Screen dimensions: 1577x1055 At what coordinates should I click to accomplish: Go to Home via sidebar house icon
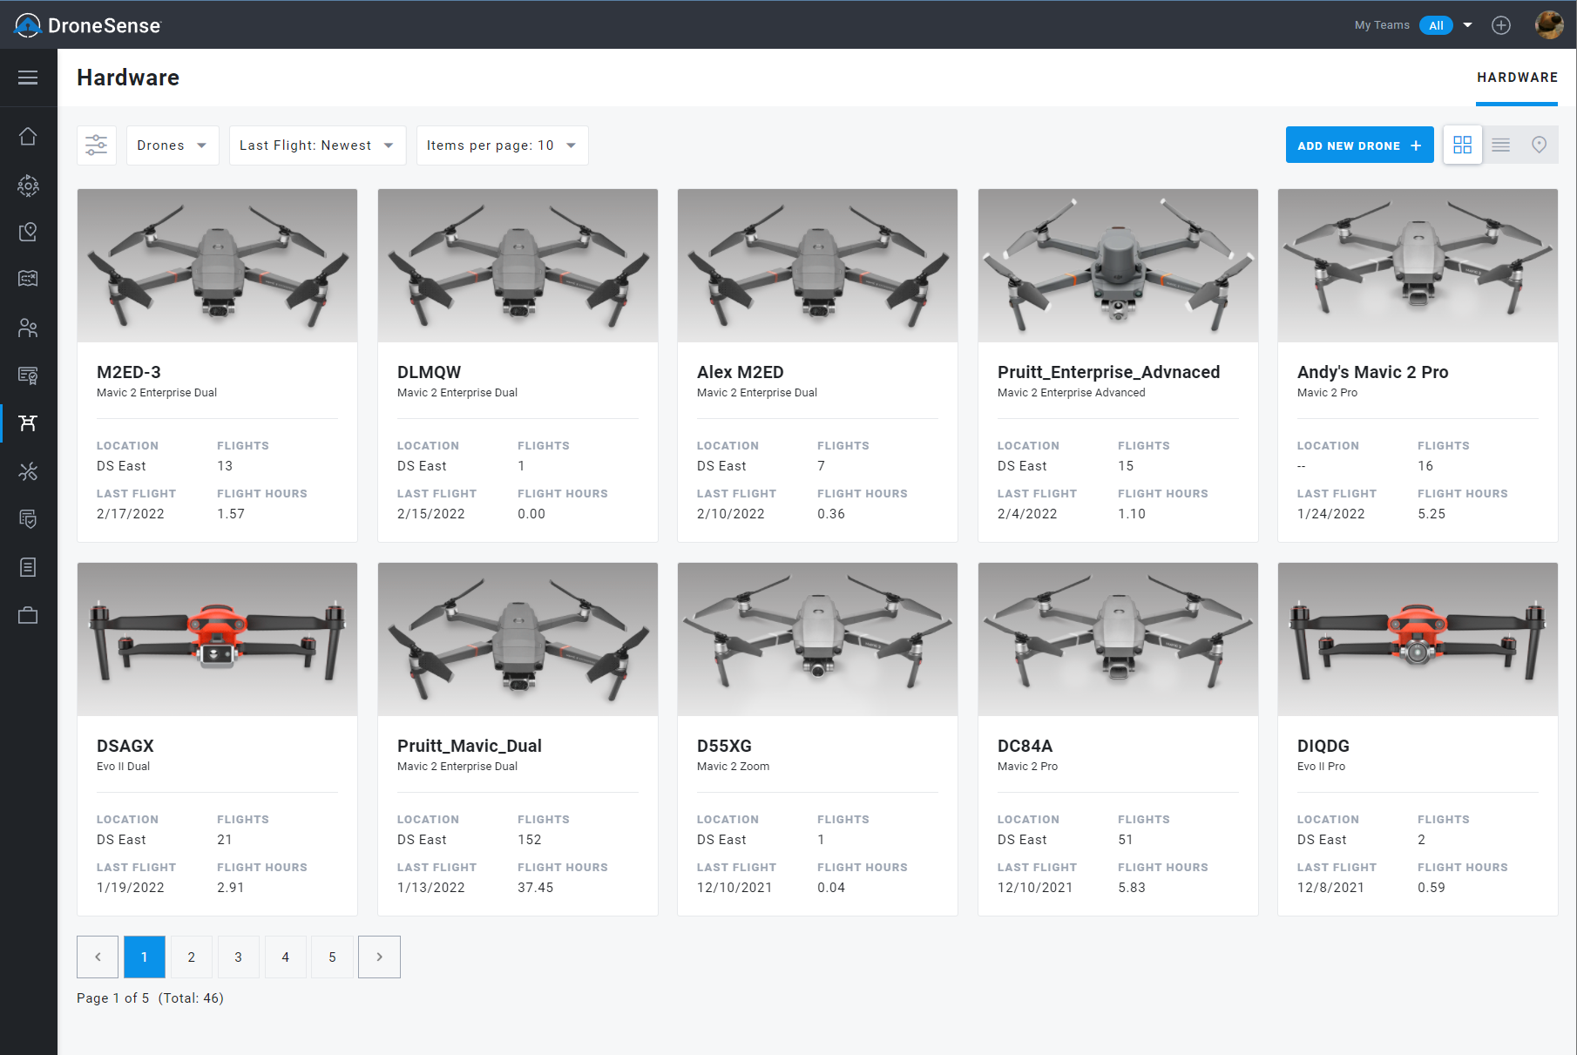click(28, 136)
